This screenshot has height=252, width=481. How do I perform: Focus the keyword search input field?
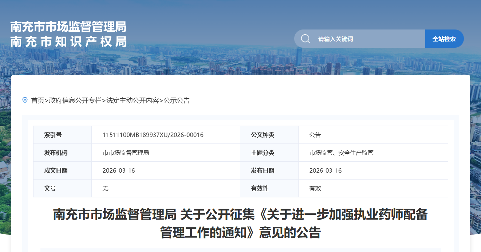point(368,39)
